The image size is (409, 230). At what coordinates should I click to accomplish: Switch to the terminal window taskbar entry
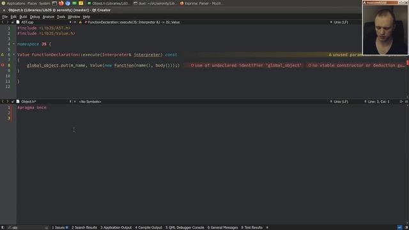pos(155,3)
